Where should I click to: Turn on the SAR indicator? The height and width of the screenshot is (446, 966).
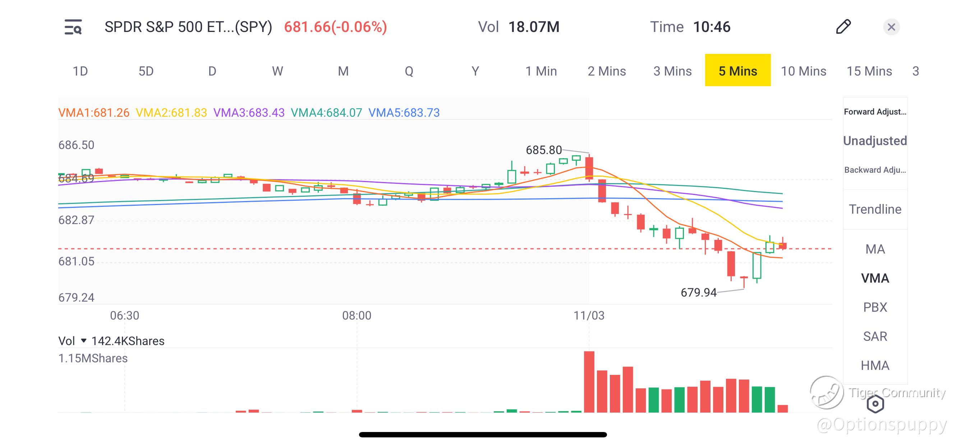[875, 336]
